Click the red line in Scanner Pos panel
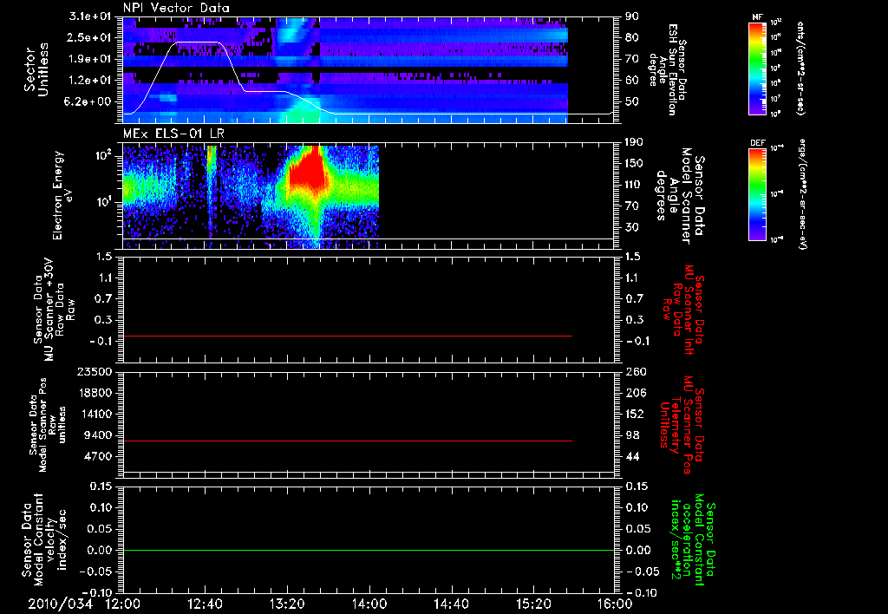This screenshot has height=614, width=888. [348, 441]
